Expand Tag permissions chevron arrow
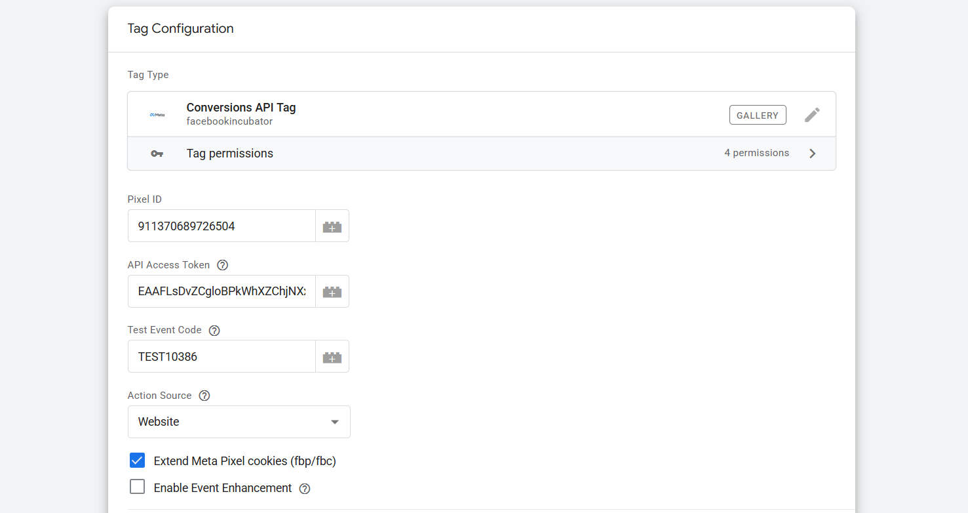The image size is (968, 513). (813, 154)
